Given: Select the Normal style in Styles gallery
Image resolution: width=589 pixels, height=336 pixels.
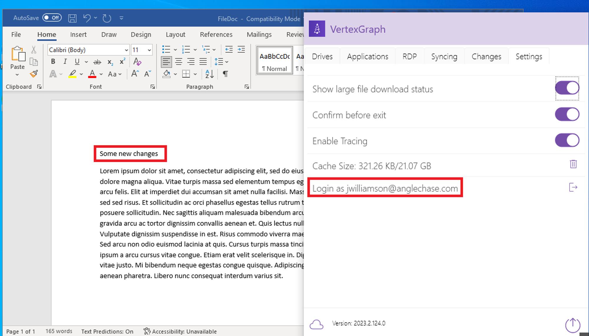Looking at the screenshot, I should pos(274,61).
